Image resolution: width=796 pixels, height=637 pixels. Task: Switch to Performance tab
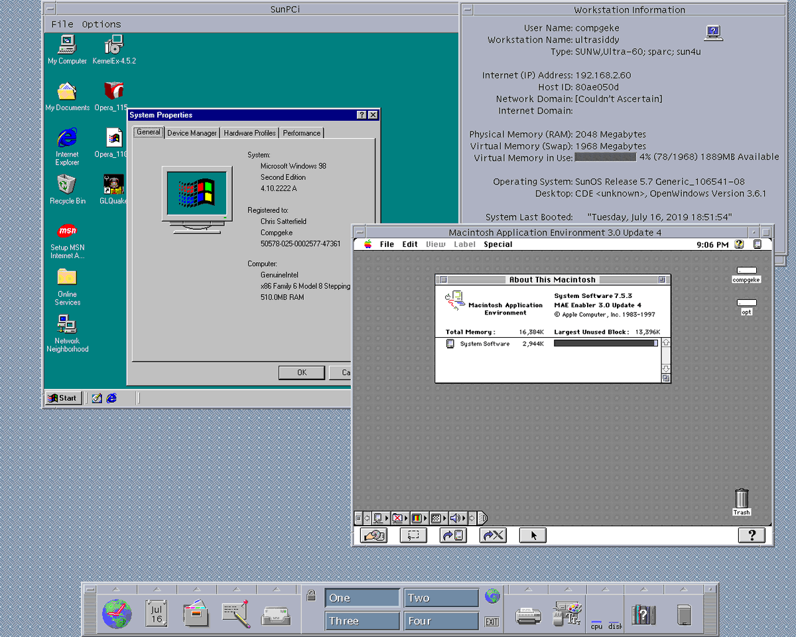click(302, 133)
